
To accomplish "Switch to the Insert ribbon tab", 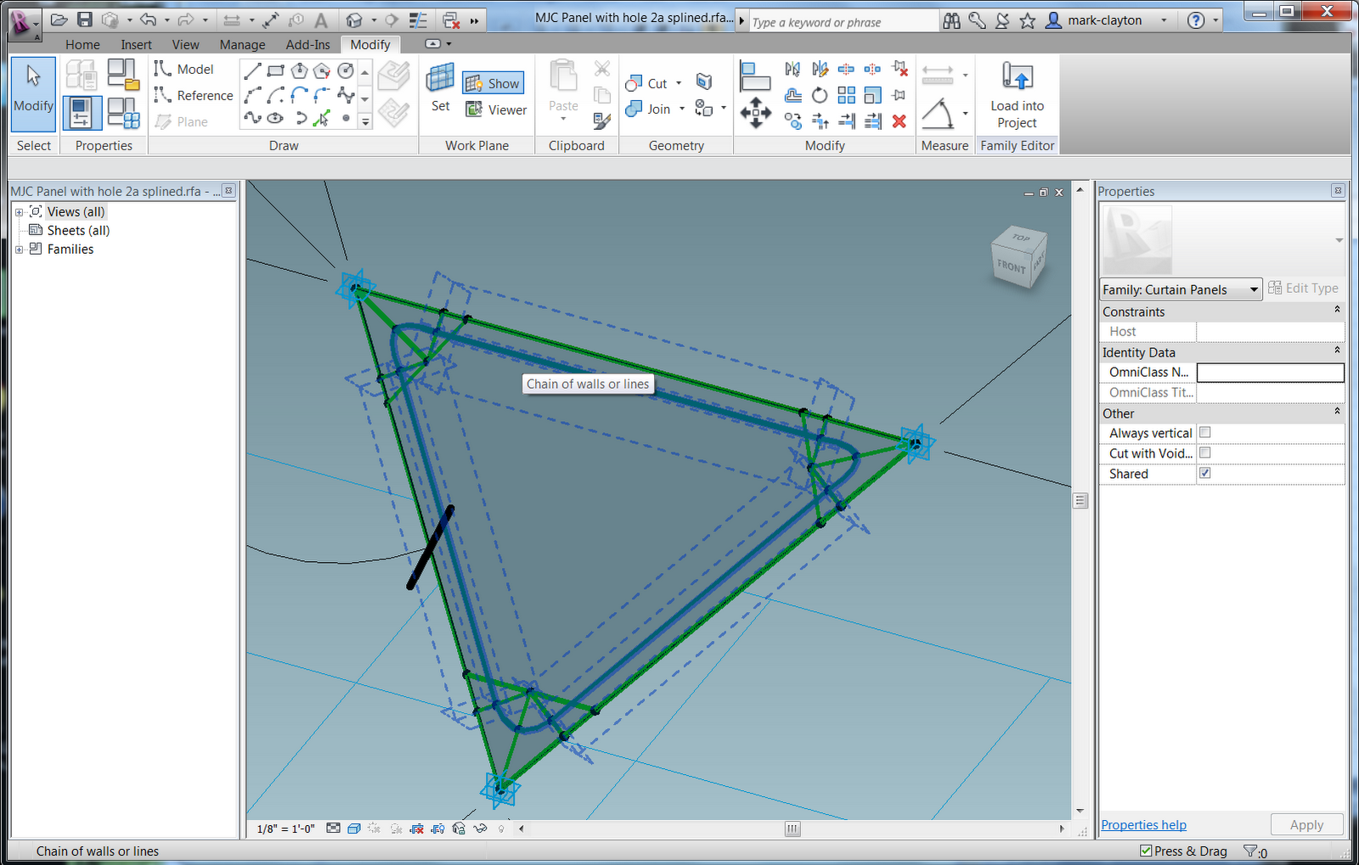I will (x=136, y=44).
